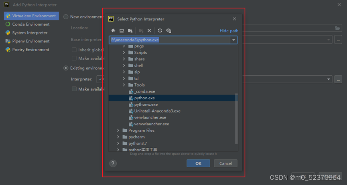Select Poetry Environment in sidebar
The image size is (347, 185).
click(31, 50)
